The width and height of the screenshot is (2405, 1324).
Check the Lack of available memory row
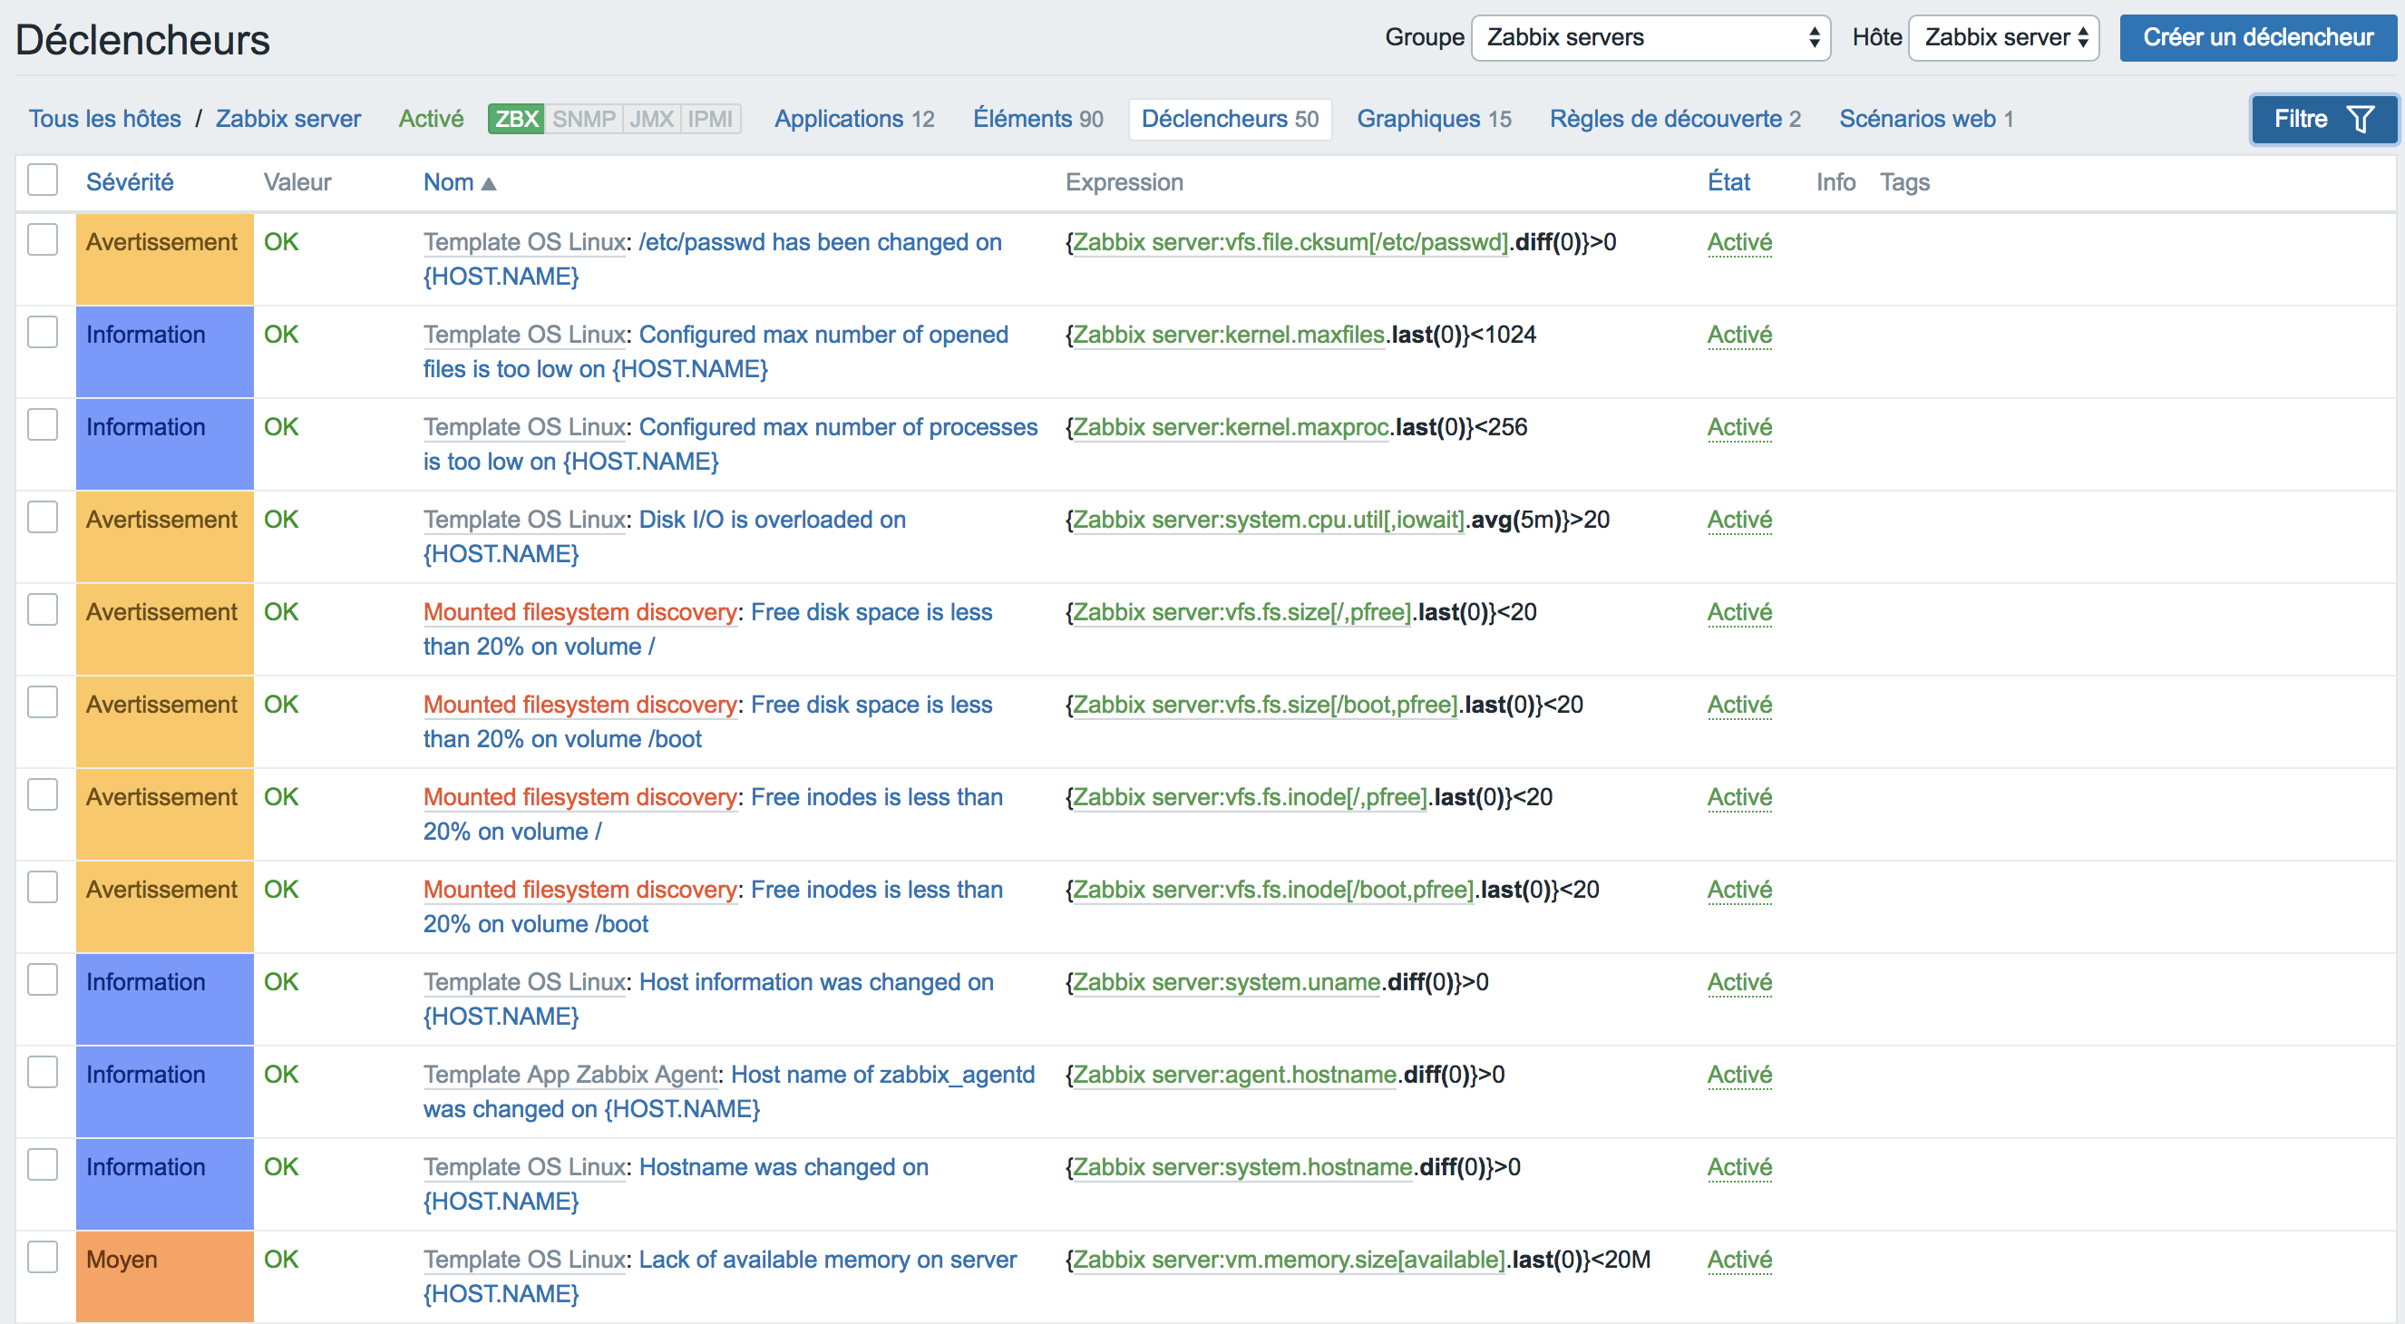tap(43, 1257)
